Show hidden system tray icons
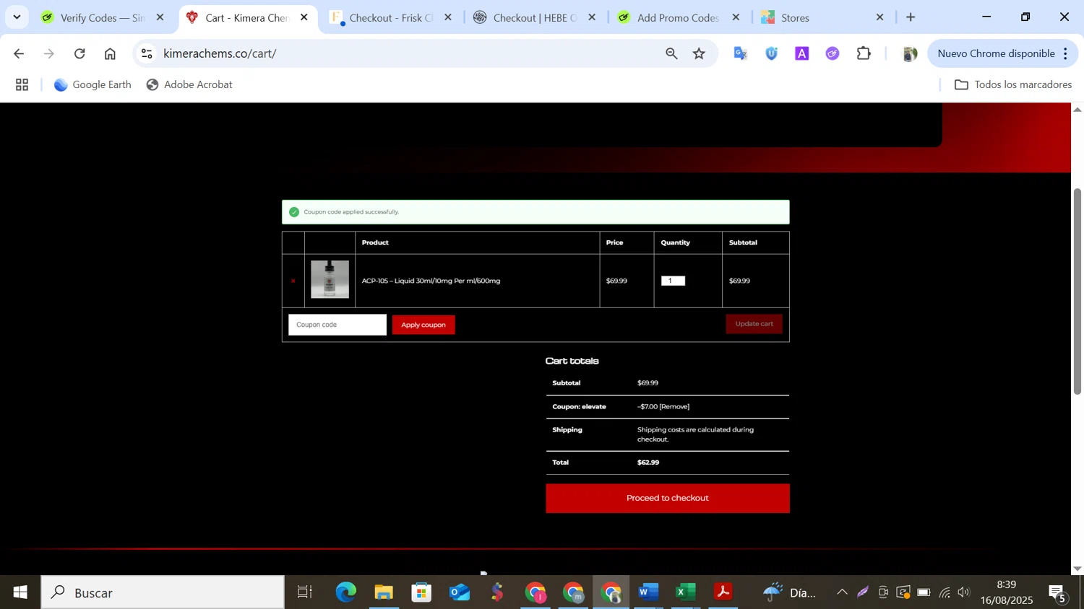The width and height of the screenshot is (1084, 609). pos(842,592)
